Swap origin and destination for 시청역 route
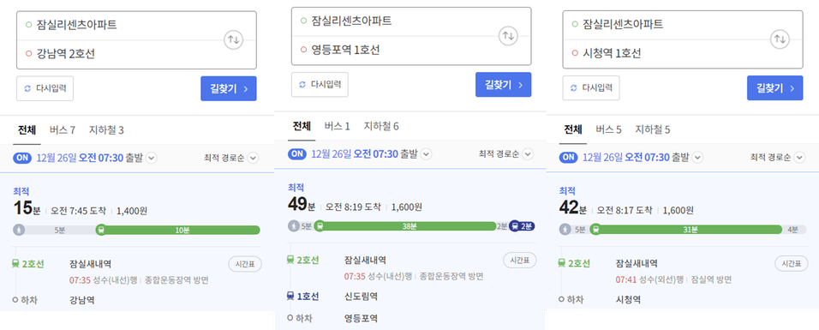The height and width of the screenshot is (330, 819). 780,39
